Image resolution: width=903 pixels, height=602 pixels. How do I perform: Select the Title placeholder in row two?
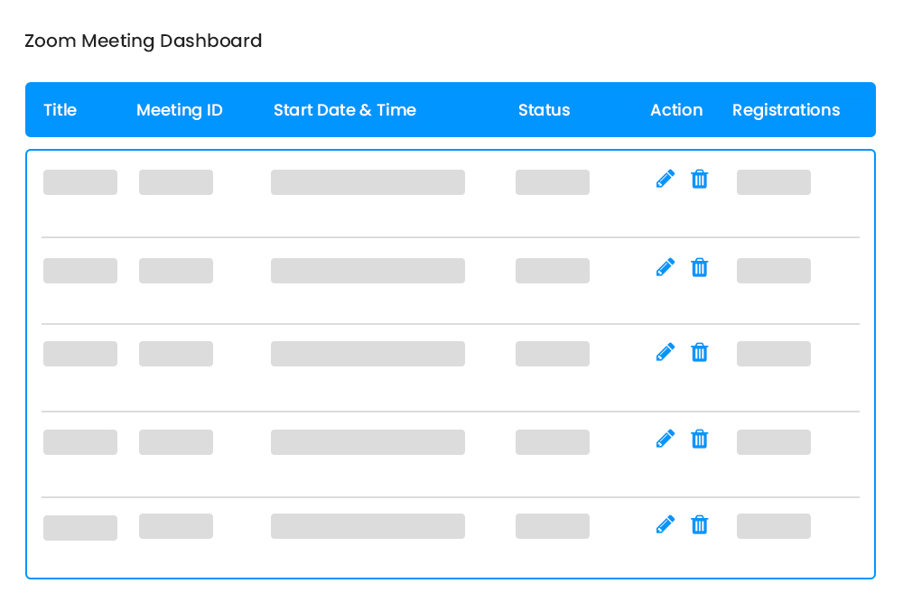pos(79,270)
